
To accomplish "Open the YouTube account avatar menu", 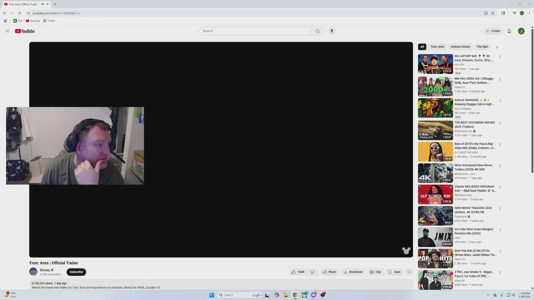I will tap(521, 31).
